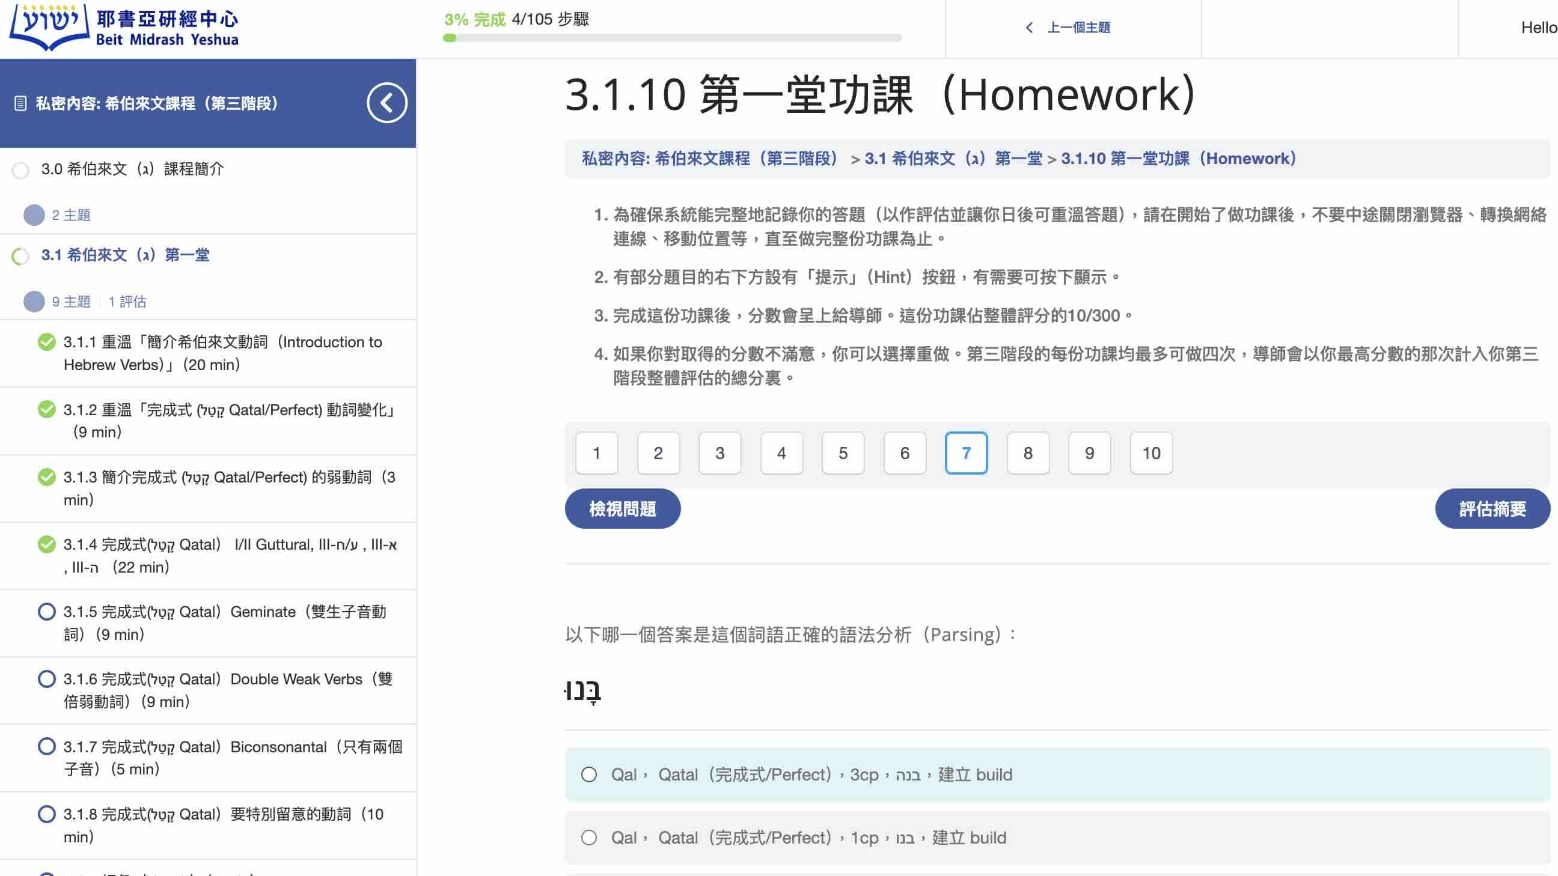Jump to question 4

(x=781, y=454)
